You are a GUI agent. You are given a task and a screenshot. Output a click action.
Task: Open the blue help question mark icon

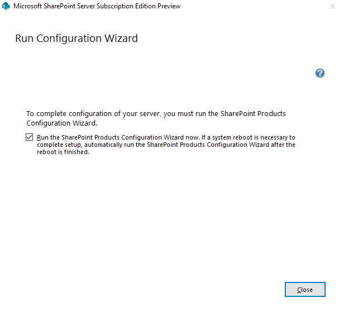point(320,73)
